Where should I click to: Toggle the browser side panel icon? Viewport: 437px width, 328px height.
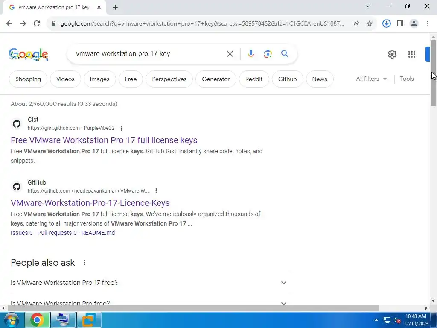(400, 23)
